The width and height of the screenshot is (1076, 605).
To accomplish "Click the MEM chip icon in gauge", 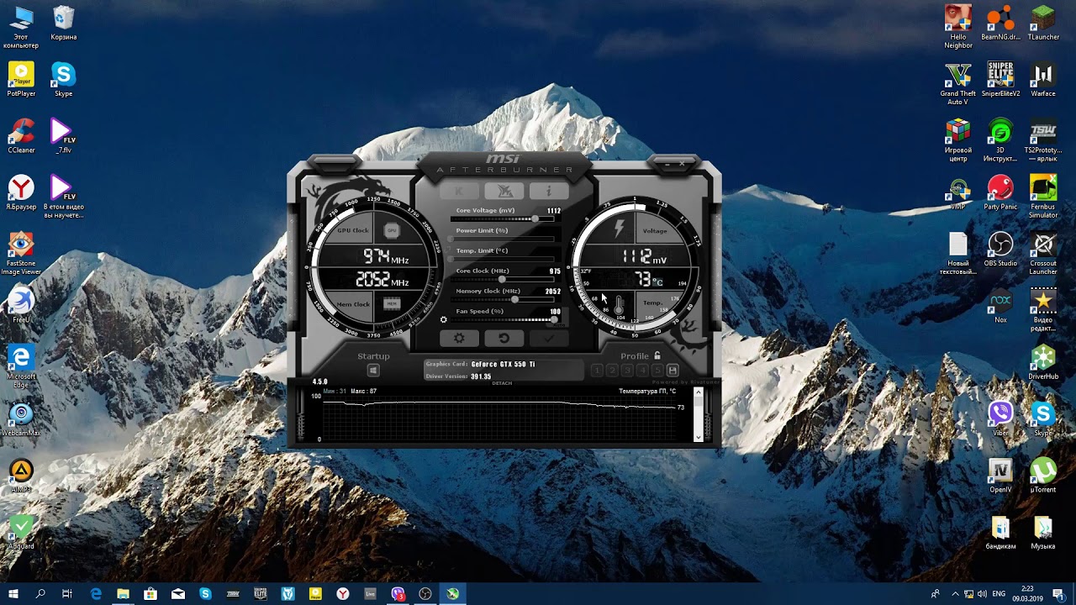I will point(392,303).
